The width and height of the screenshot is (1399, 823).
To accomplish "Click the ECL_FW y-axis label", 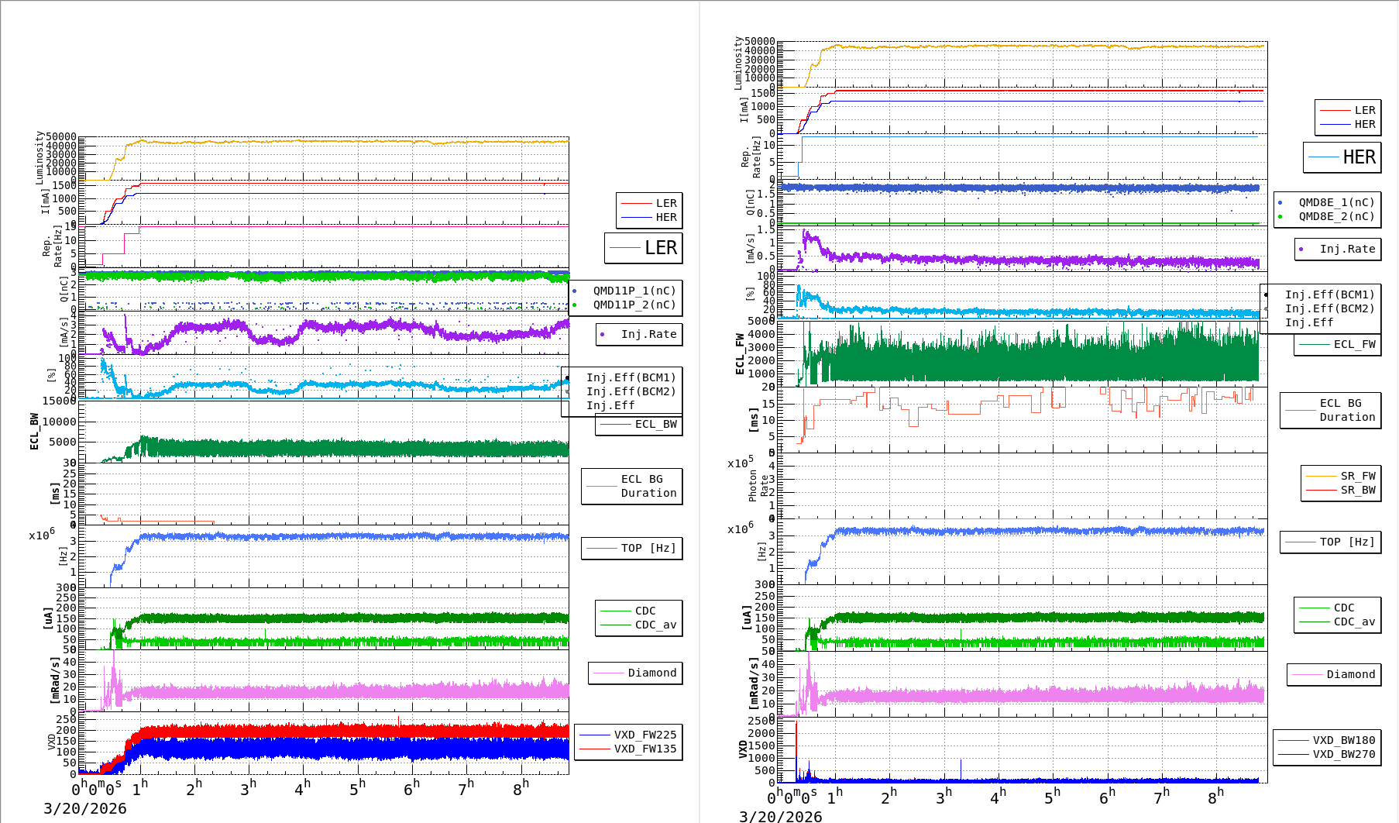I will (740, 353).
